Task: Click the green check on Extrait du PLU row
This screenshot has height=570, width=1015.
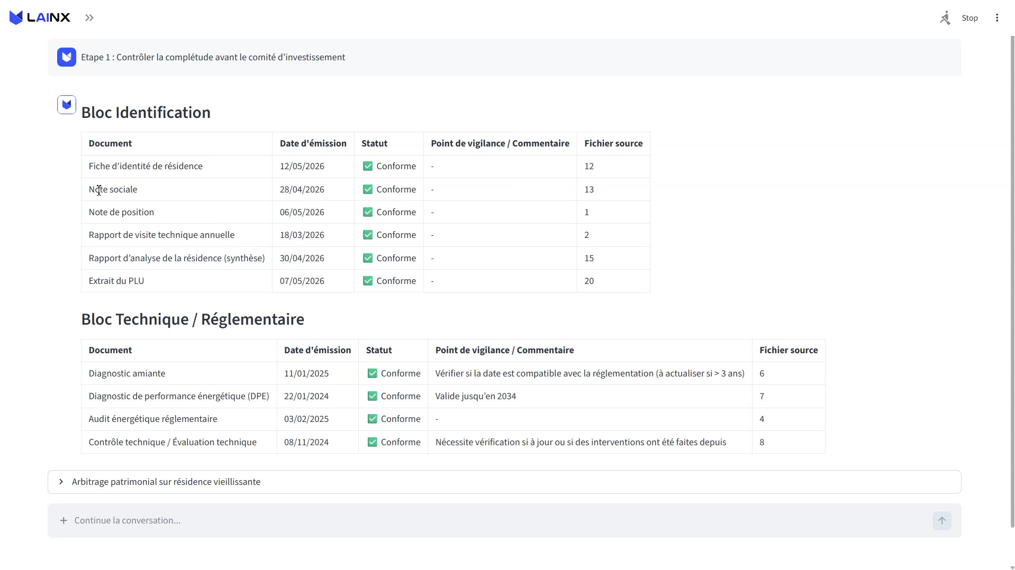Action: pos(368,281)
